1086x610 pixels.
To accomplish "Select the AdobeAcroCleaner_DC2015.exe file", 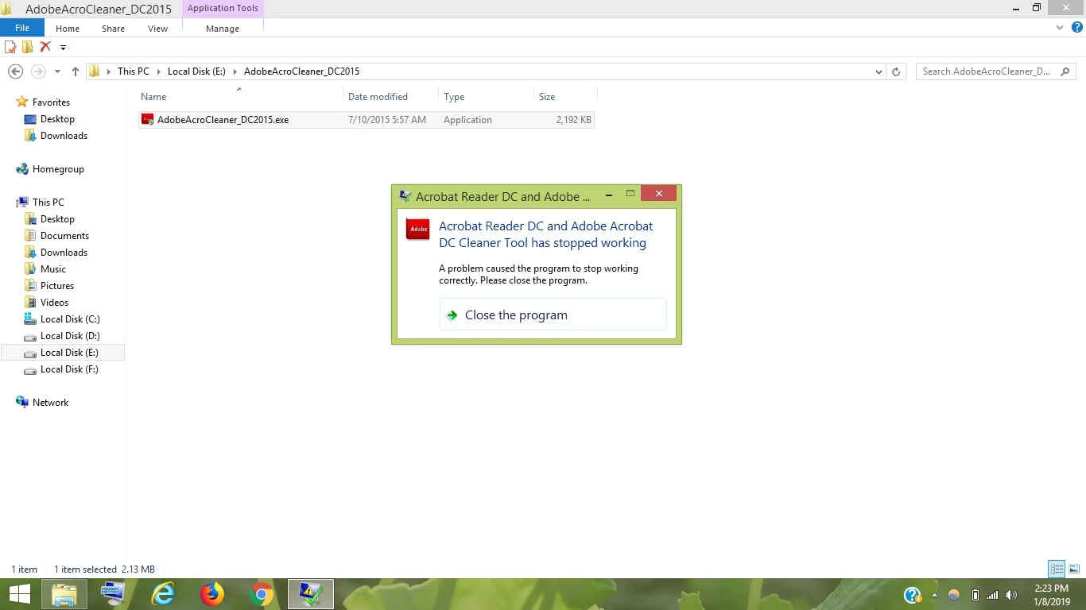I will point(367,120).
